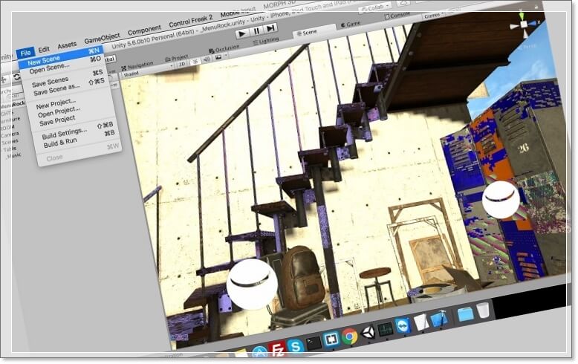
Task: Open the Component menu
Action: tap(144, 30)
